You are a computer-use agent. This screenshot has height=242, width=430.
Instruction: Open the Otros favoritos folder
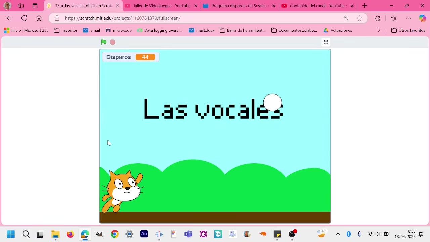click(x=408, y=30)
